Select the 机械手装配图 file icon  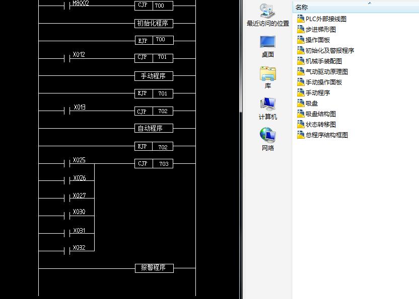[x=301, y=61]
